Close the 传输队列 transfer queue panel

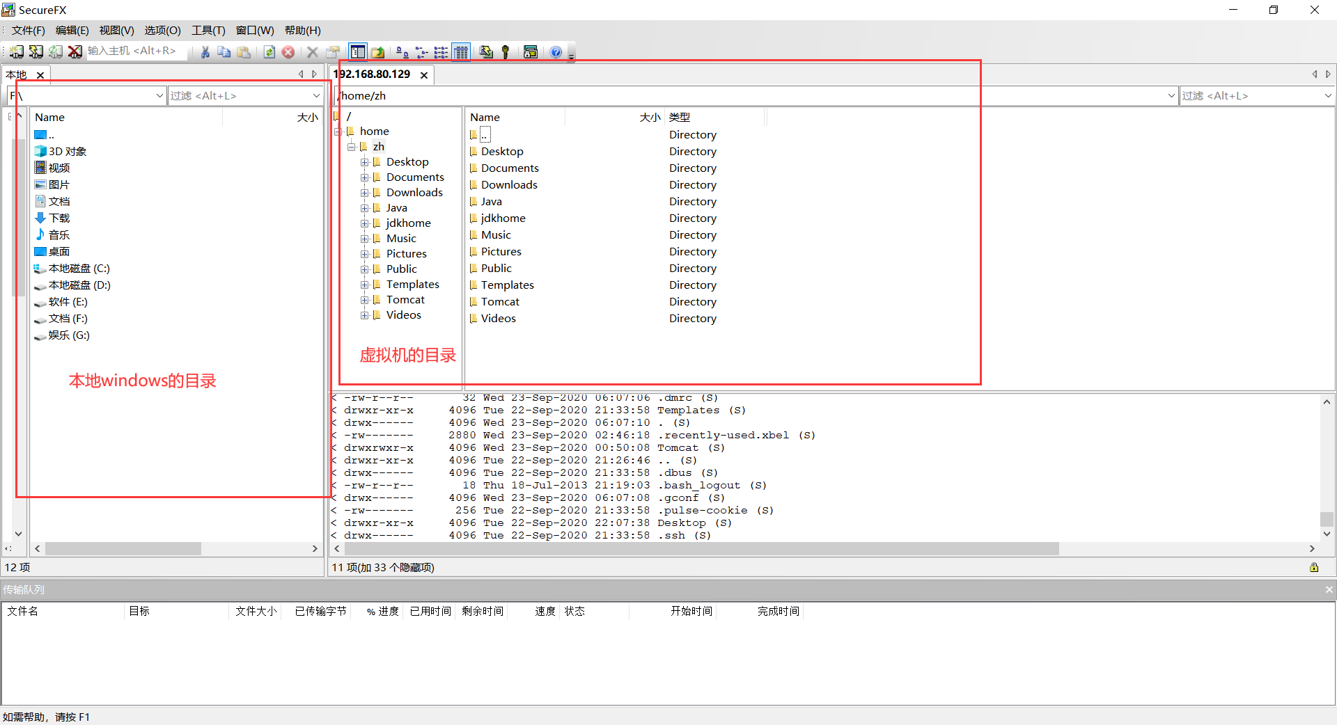pyautogui.click(x=1329, y=590)
